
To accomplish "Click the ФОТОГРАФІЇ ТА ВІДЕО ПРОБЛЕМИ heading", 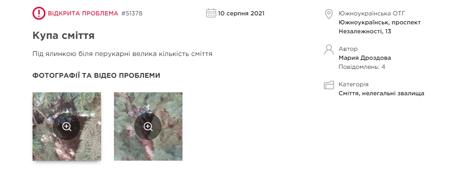I will 96,76.
